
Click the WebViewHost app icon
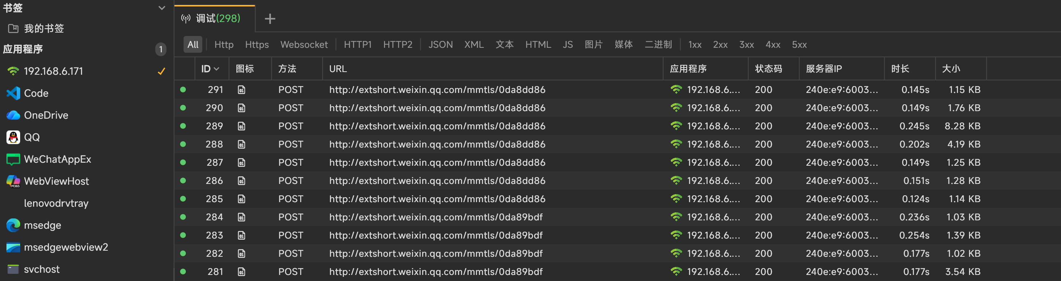click(13, 181)
